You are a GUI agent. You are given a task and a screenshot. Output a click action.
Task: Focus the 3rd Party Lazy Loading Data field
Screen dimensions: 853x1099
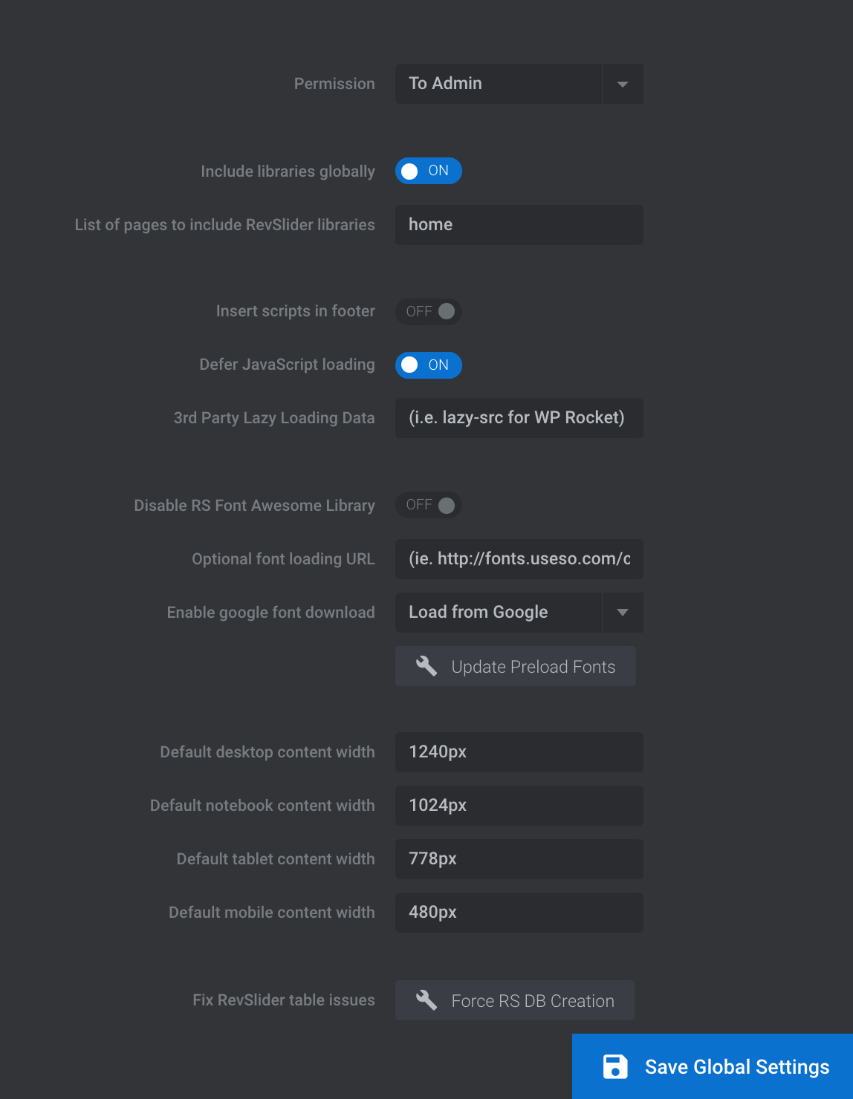519,418
